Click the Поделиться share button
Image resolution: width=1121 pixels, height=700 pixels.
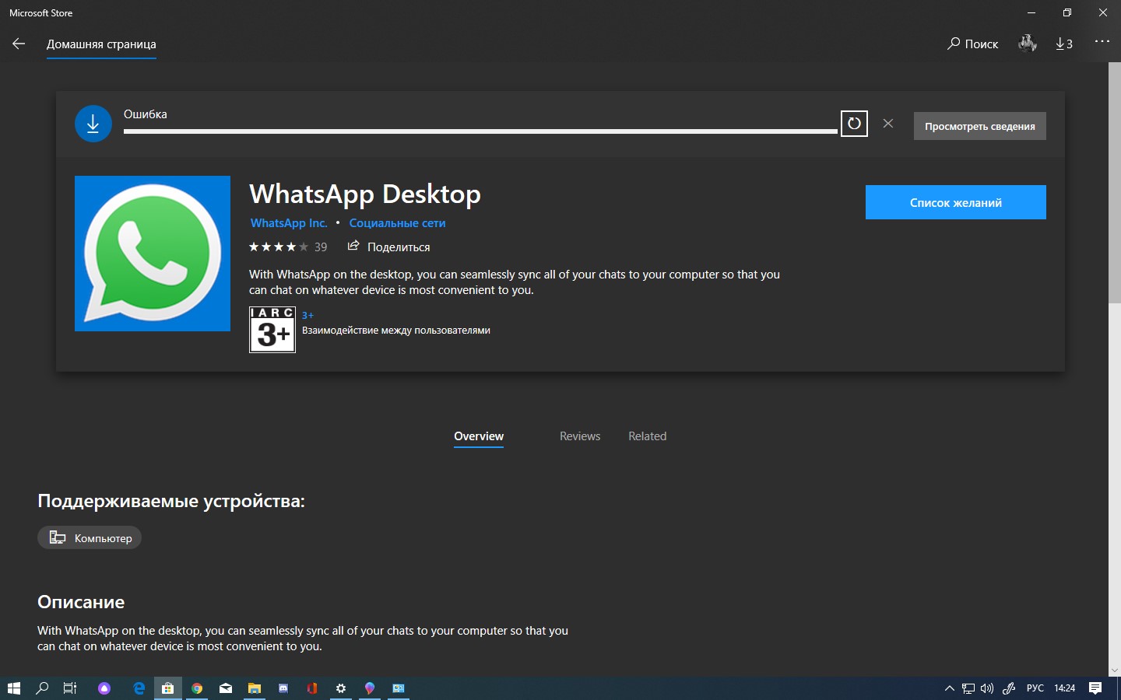(388, 247)
